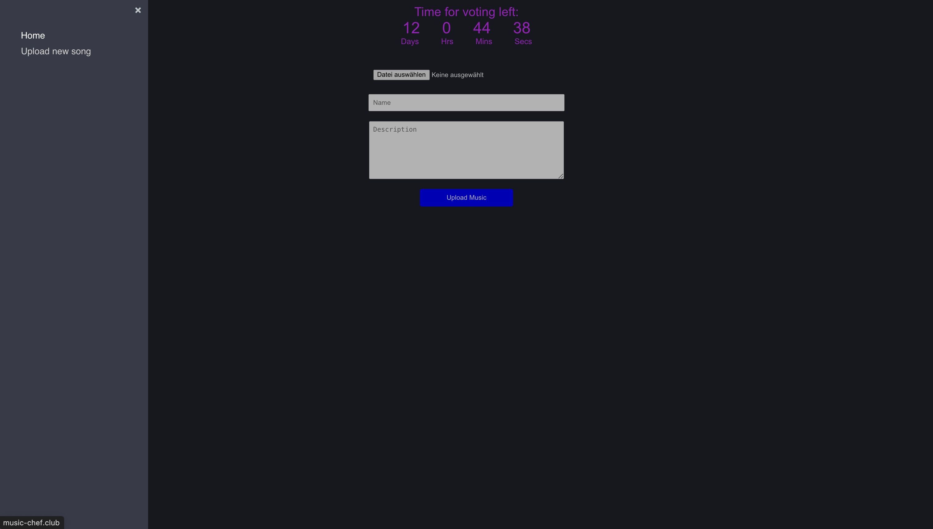Click the Secs countdown display element

[x=522, y=33]
